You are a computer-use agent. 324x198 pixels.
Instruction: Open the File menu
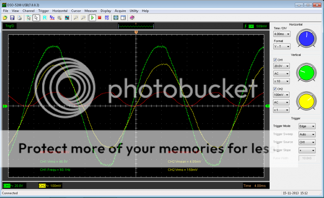click(6, 11)
